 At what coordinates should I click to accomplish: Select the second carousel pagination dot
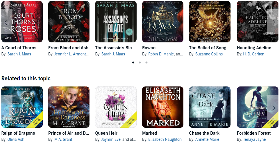click(x=140, y=63)
